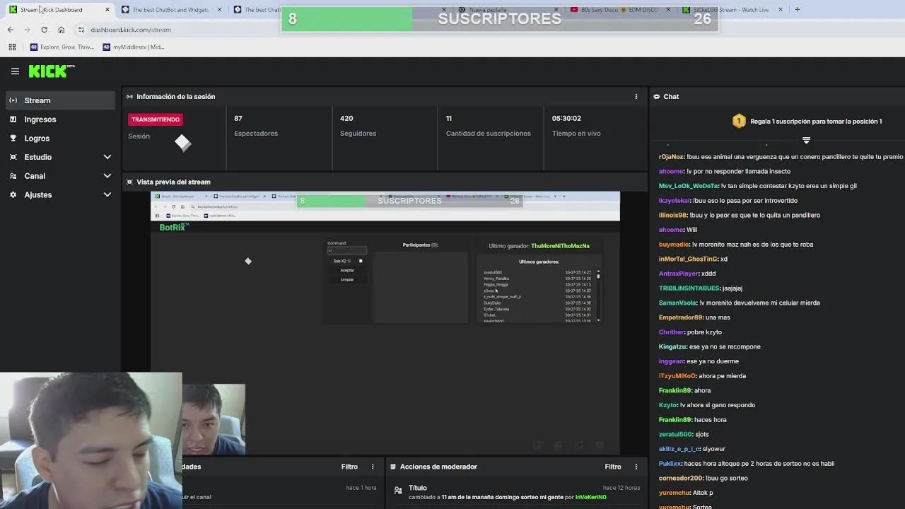Image resolution: width=905 pixels, height=509 pixels.
Task: Click chat user Kingatzu
Action: 673,346
